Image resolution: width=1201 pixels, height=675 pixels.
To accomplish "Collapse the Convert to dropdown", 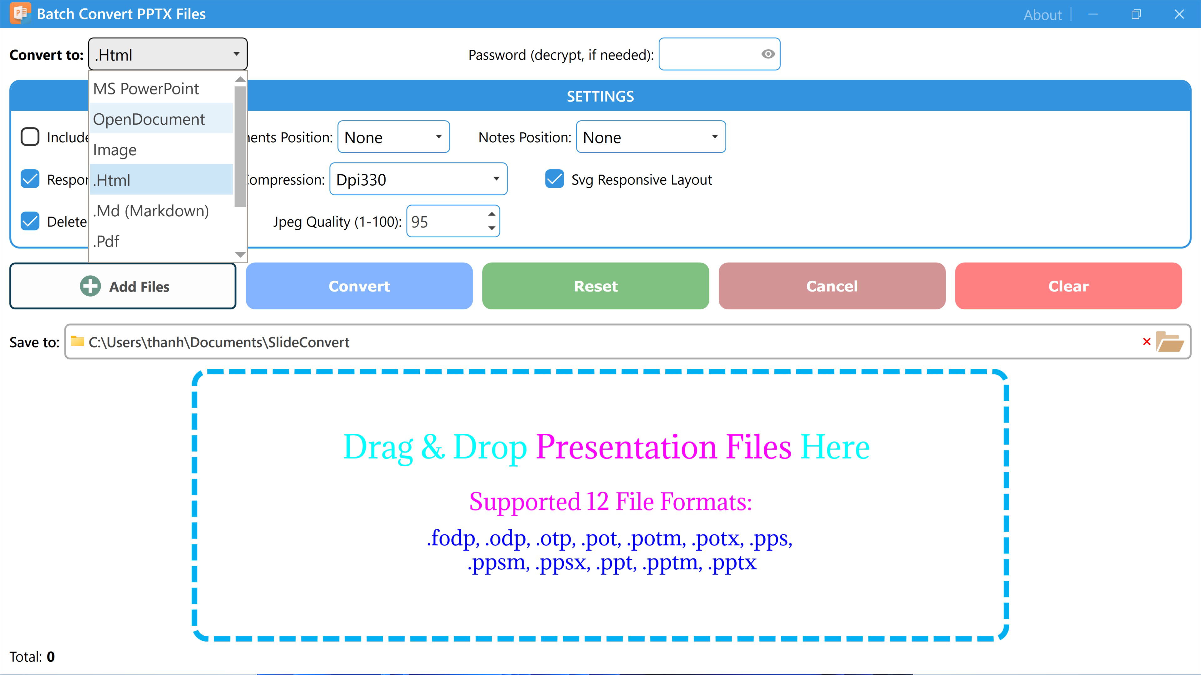I will click(168, 54).
